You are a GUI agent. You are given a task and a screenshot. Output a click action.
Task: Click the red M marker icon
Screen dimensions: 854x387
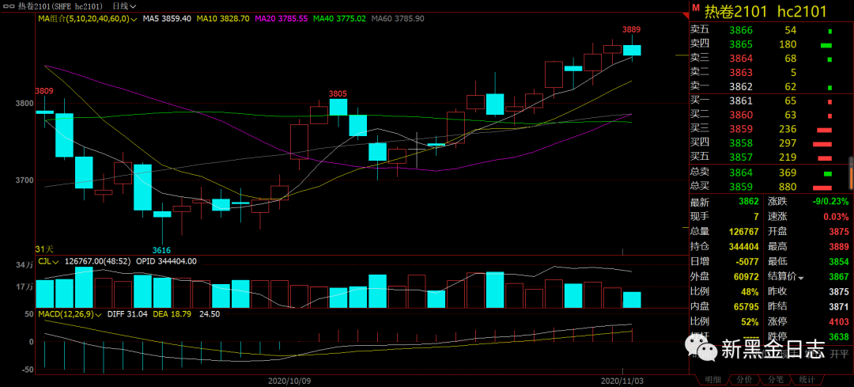tap(695, 8)
